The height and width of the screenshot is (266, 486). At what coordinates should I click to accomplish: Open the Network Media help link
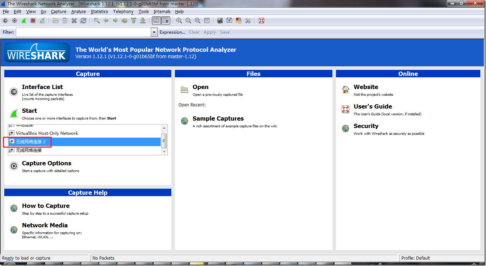click(x=45, y=225)
